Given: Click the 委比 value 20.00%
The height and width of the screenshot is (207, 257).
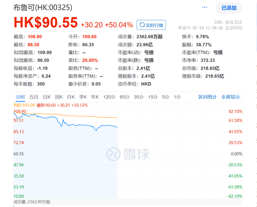Looking at the screenshot, I should click(x=90, y=60).
